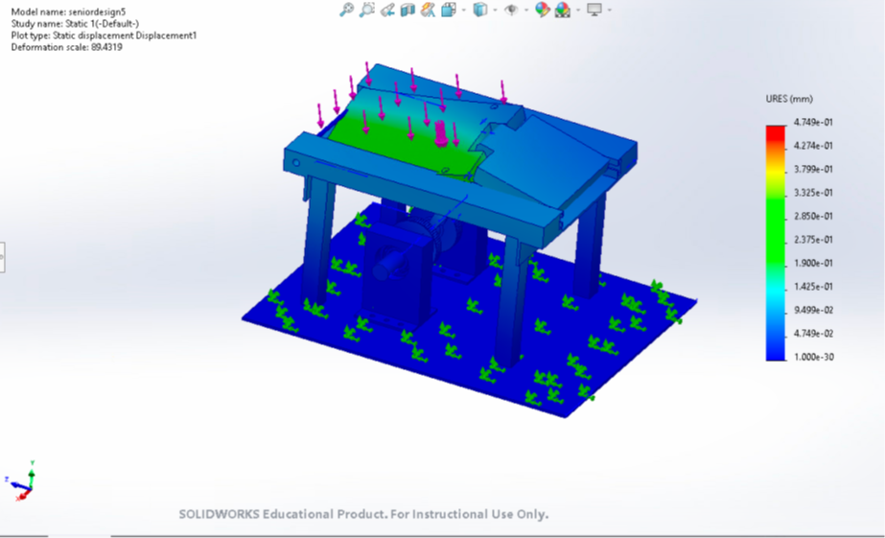Click the legend value 9.499e-02
This screenshot has height=538, width=885.
pos(813,310)
